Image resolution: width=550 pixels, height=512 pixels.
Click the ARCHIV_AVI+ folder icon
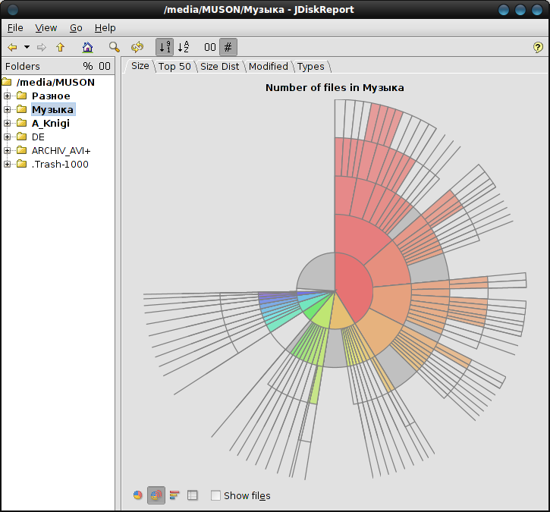tap(21, 150)
